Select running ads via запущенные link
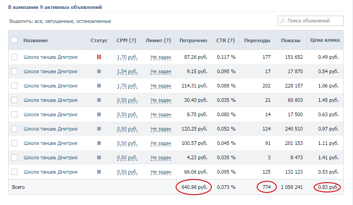The image size is (353, 205). click(x=59, y=21)
